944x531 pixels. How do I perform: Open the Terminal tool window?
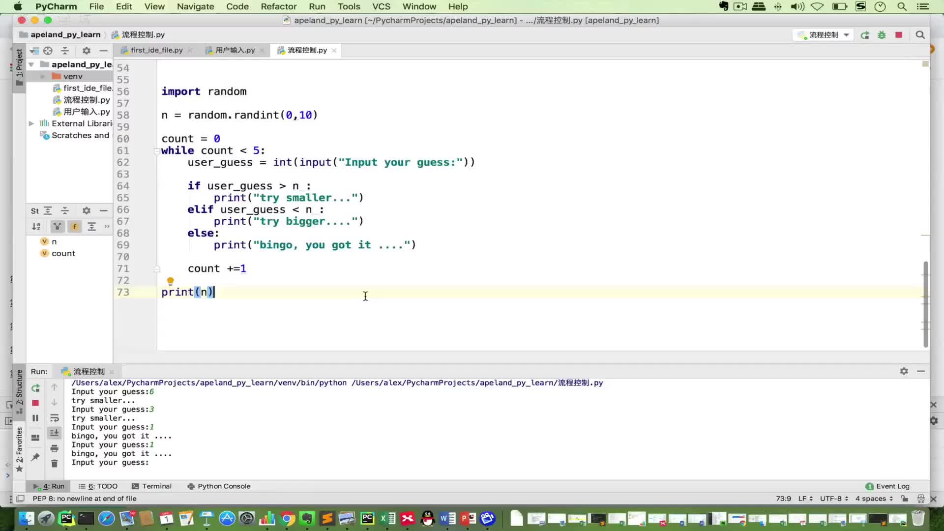tap(151, 486)
